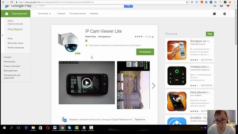238x134 pixels.
Task: Click the Chrome icon in taskbar
Action: click(62, 128)
